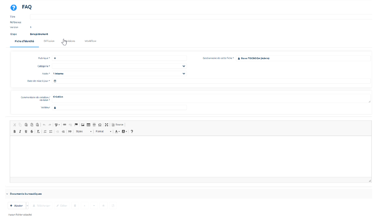Screen dimensions: 376x223
Task: Collapse the Documents bureautiques section
Action: [x=7, y=194]
